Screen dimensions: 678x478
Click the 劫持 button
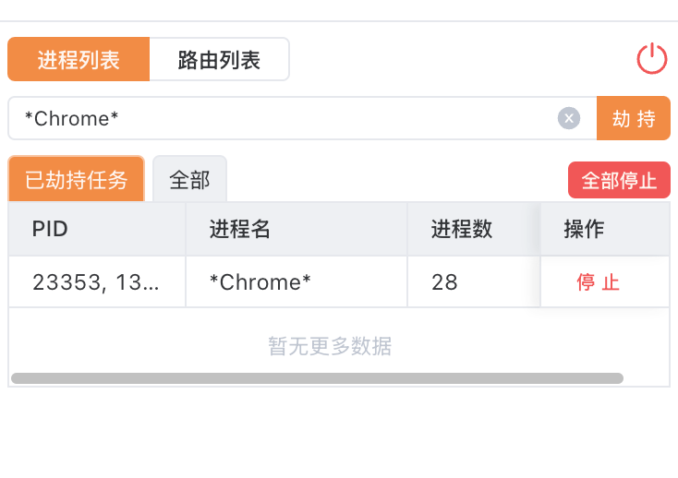(x=634, y=118)
